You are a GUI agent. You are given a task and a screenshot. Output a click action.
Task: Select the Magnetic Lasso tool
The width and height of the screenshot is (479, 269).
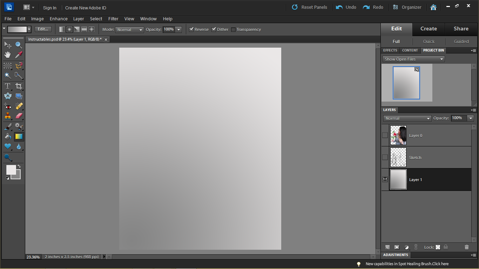[x=19, y=65]
